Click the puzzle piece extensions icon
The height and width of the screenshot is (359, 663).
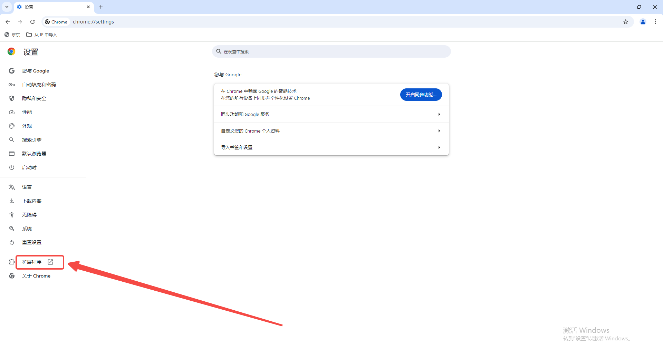pos(12,262)
